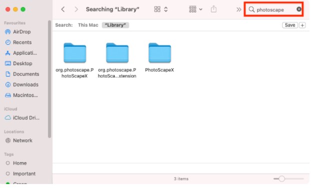
Task: Click the Favourites section header
Action: coord(14,23)
